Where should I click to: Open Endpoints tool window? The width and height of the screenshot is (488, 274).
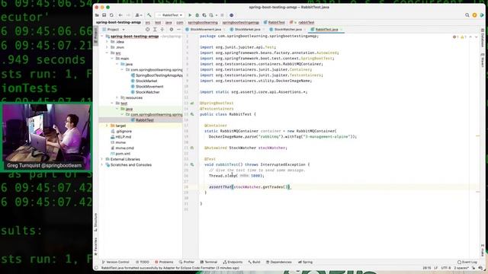[x=233, y=262]
